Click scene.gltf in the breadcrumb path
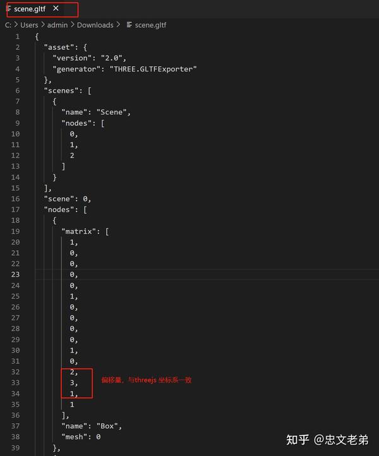 click(x=150, y=25)
